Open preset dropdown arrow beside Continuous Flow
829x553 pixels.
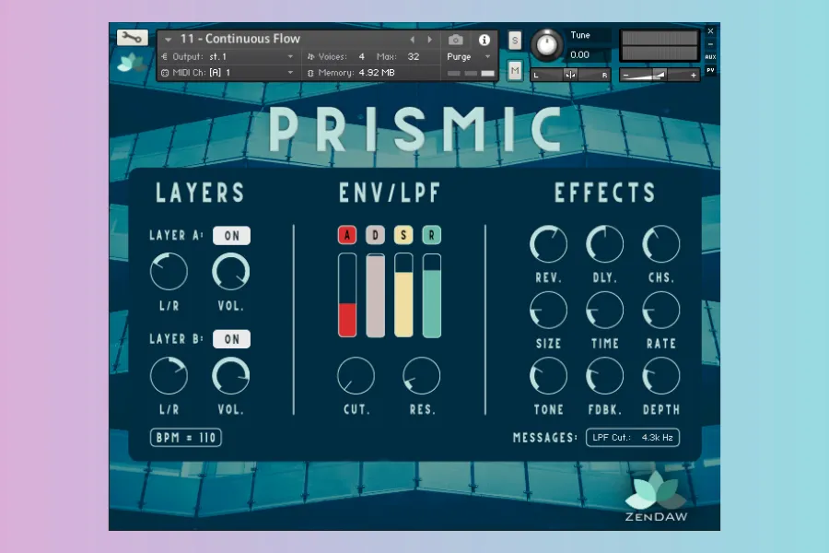coord(169,40)
